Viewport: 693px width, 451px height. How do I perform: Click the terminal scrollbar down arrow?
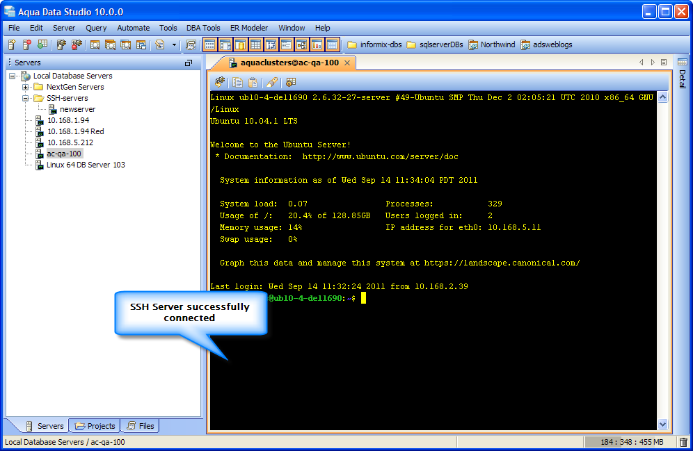662,424
